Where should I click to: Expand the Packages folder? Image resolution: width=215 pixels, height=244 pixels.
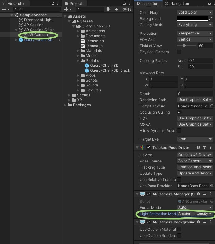pos(65,105)
